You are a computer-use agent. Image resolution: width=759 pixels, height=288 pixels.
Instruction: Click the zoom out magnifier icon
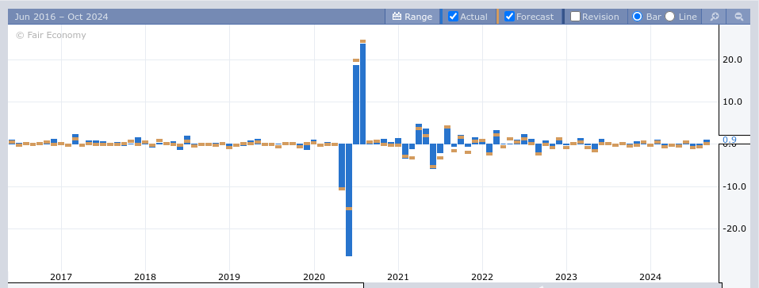tap(738, 17)
